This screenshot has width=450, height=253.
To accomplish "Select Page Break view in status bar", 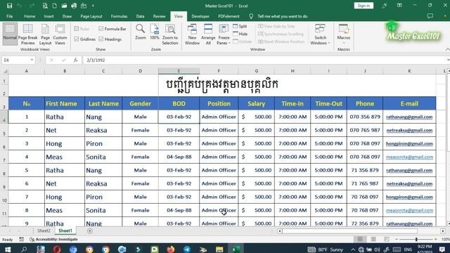I will 387,239.
